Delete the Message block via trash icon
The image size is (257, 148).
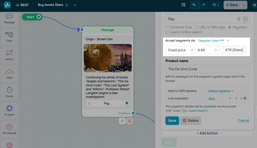(130, 121)
